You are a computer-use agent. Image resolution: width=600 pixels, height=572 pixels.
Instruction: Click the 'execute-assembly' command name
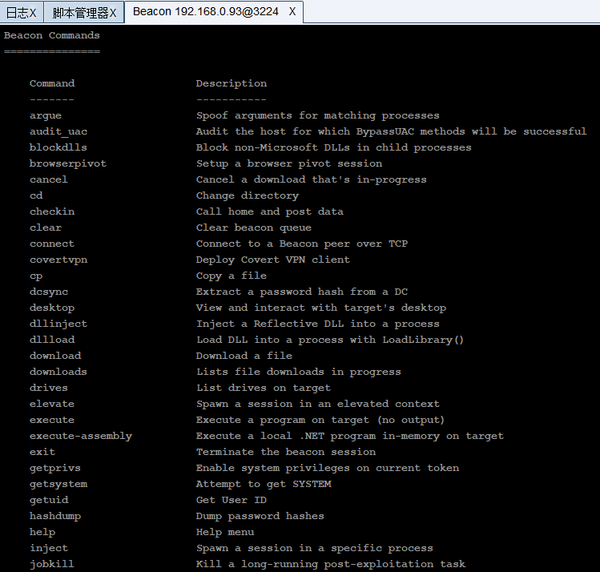tap(81, 436)
